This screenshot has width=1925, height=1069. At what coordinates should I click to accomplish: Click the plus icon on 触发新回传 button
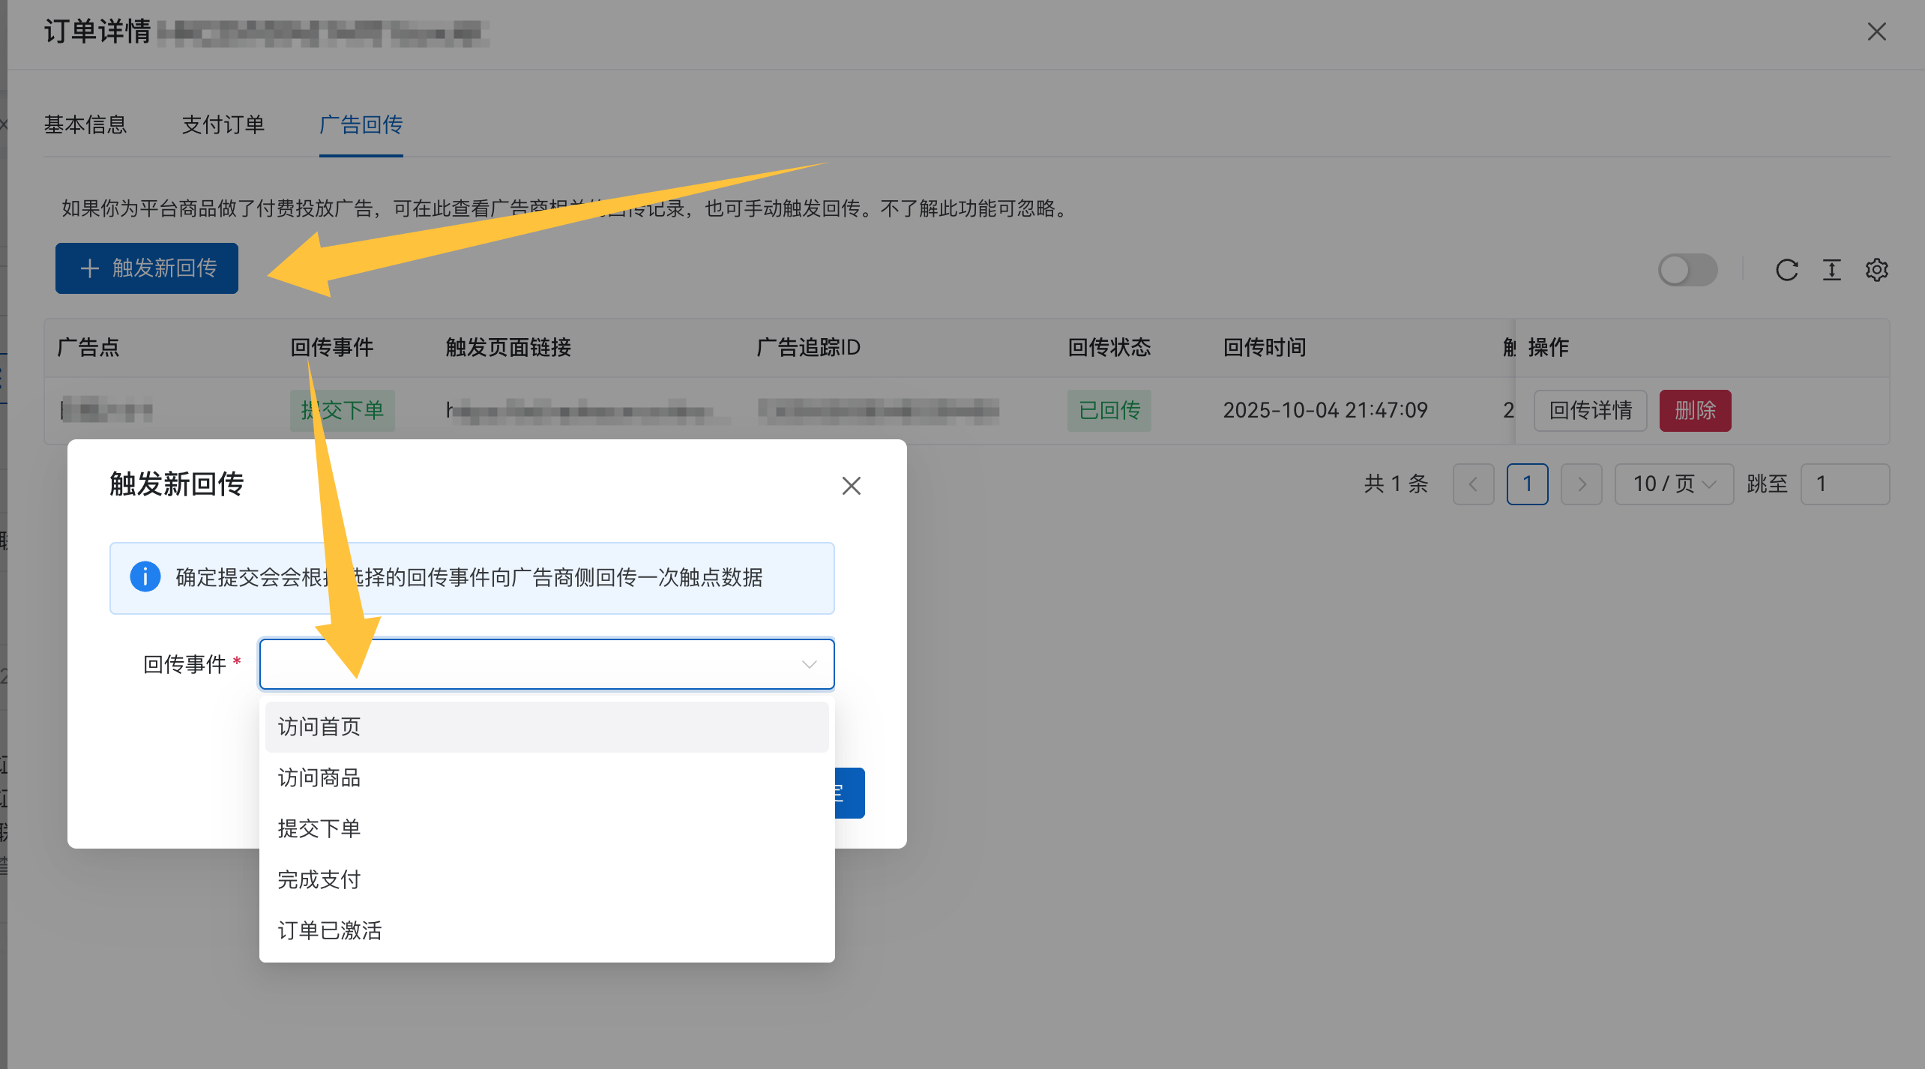[x=89, y=268]
